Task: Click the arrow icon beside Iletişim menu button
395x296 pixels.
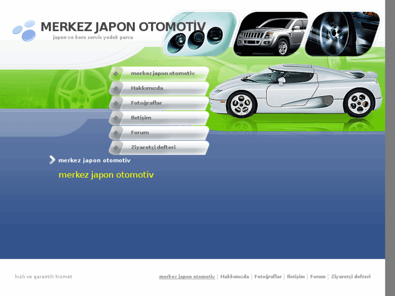Action: 116,118
